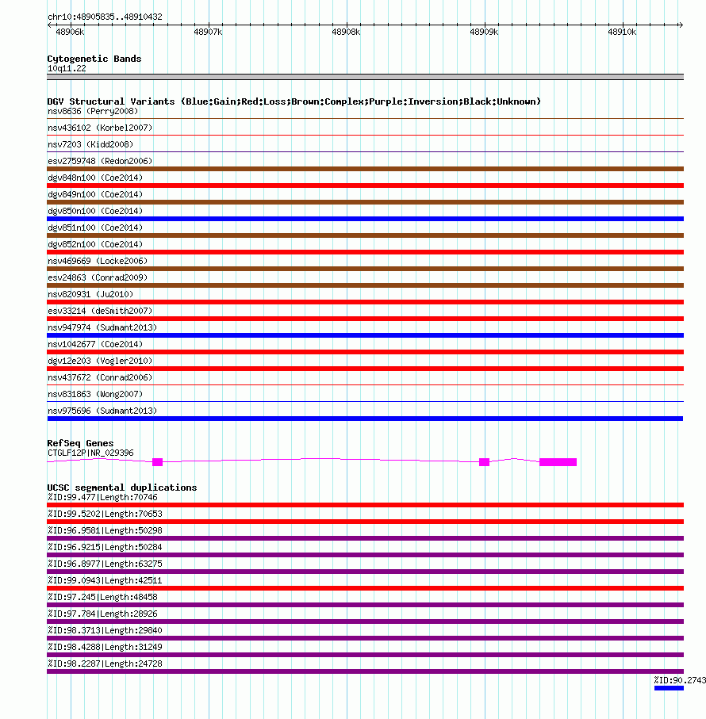Select %ID:99.5202|Length:70653 duplication label
This screenshot has height=719, width=706.
[x=105, y=514]
